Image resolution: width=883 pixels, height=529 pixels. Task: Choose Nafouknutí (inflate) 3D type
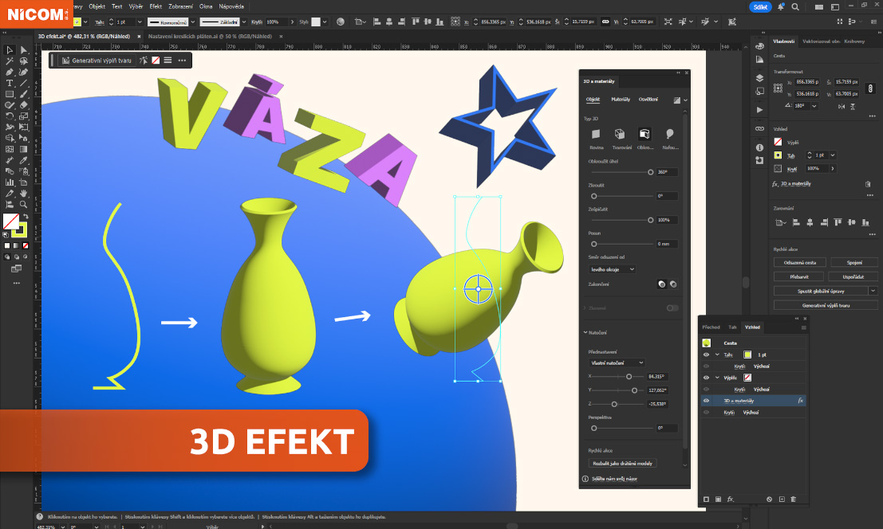coord(669,134)
